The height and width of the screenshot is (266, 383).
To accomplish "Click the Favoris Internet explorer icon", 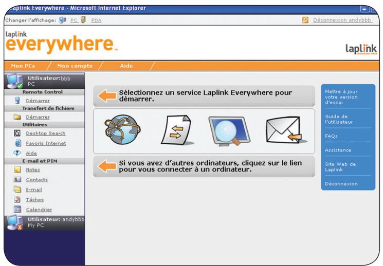I will coord(18,143).
